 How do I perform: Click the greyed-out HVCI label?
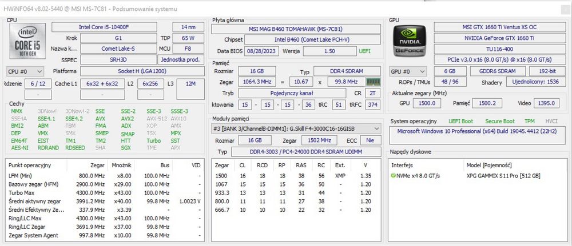[x=551, y=121]
